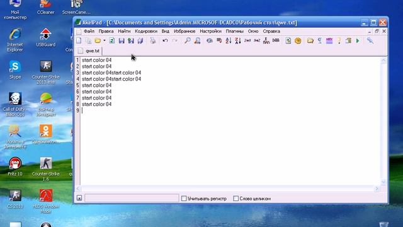Click the Save All stacked floppies icon

coord(140,40)
